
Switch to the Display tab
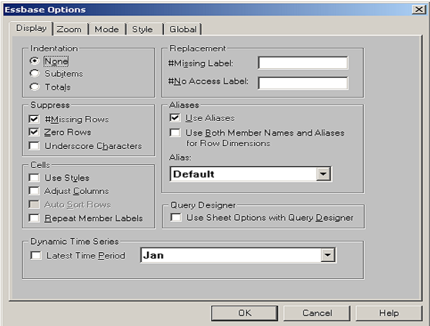pos(31,28)
